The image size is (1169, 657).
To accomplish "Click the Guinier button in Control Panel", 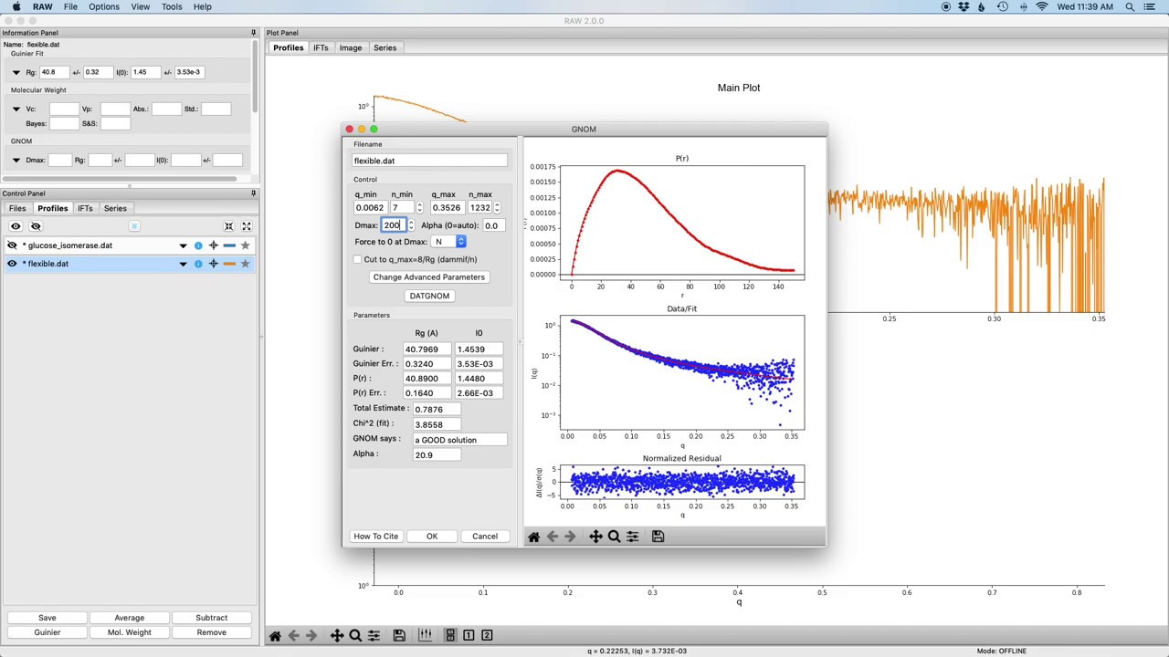I will click(47, 632).
